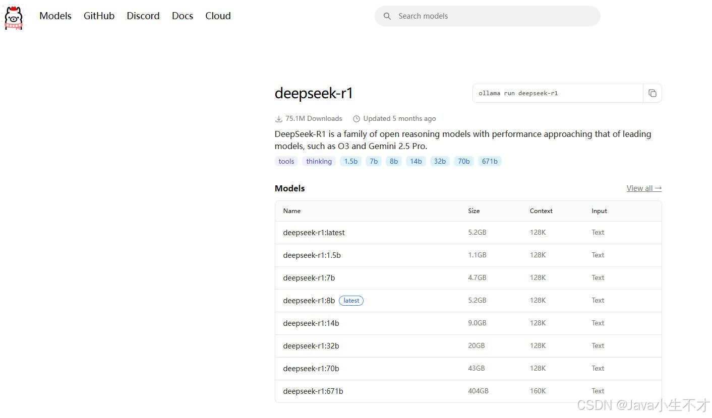Open the deepseek-r1:671b model
The height and width of the screenshot is (418, 712).
click(x=313, y=391)
